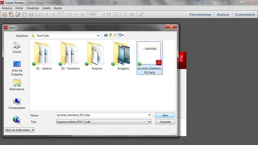Click the Email envelope toolbar icon

(x=38, y=14)
